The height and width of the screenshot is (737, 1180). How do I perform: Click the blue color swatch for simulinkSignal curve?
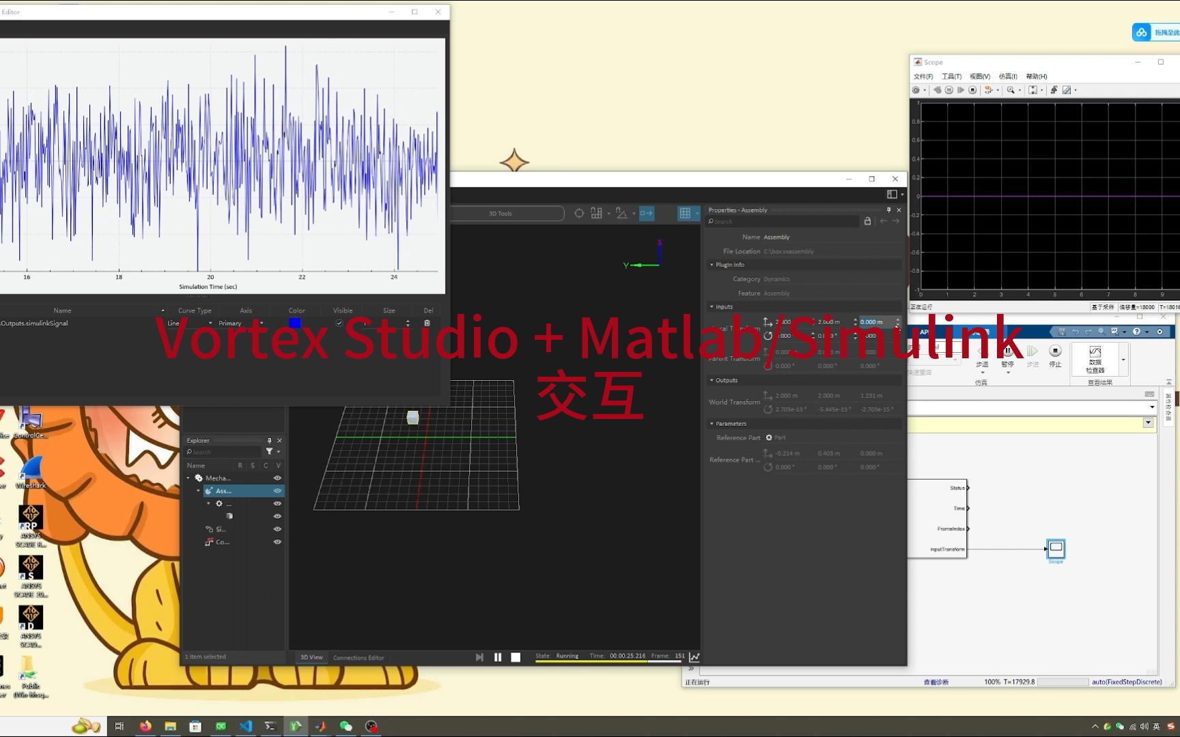pyautogui.click(x=295, y=323)
